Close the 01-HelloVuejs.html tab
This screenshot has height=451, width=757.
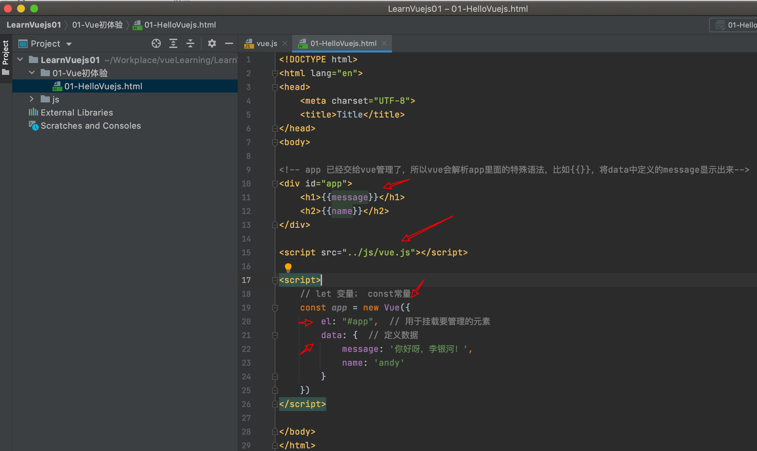pyautogui.click(x=384, y=43)
